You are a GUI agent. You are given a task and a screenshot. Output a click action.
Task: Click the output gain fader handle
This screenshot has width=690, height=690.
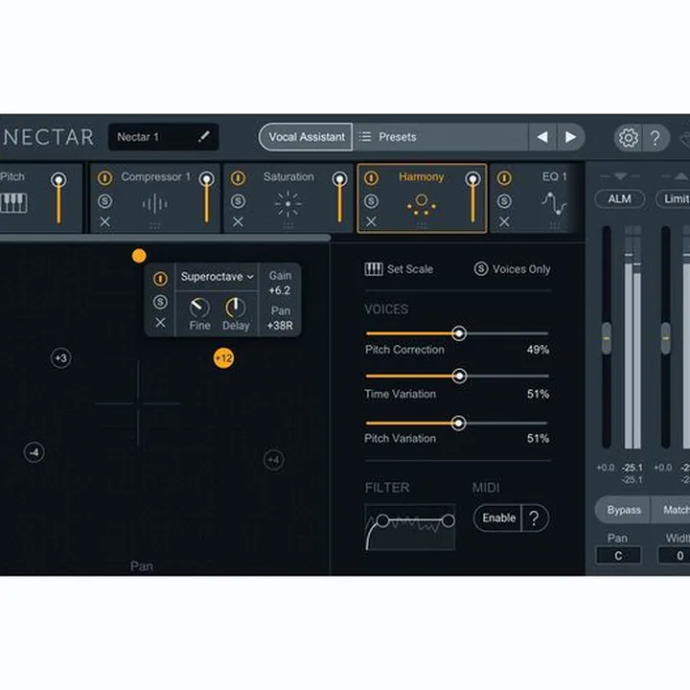666,338
